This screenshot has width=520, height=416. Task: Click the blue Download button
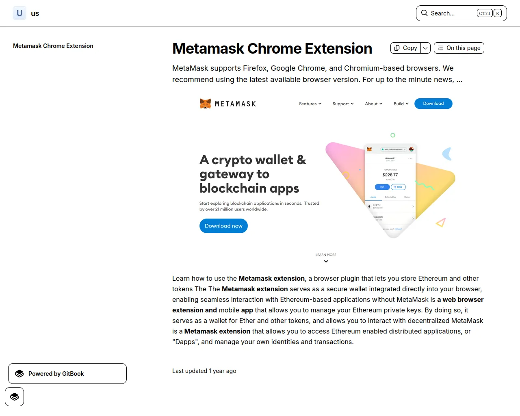[433, 104]
